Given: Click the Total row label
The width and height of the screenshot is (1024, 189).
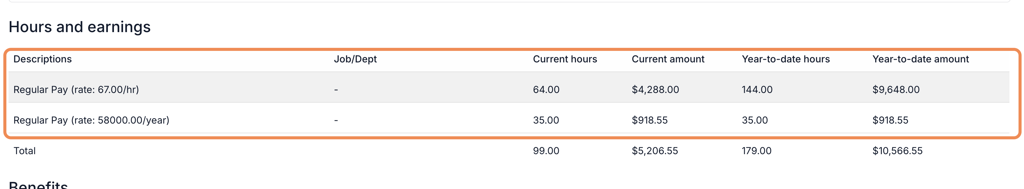Looking at the screenshot, I should (25, 151).
